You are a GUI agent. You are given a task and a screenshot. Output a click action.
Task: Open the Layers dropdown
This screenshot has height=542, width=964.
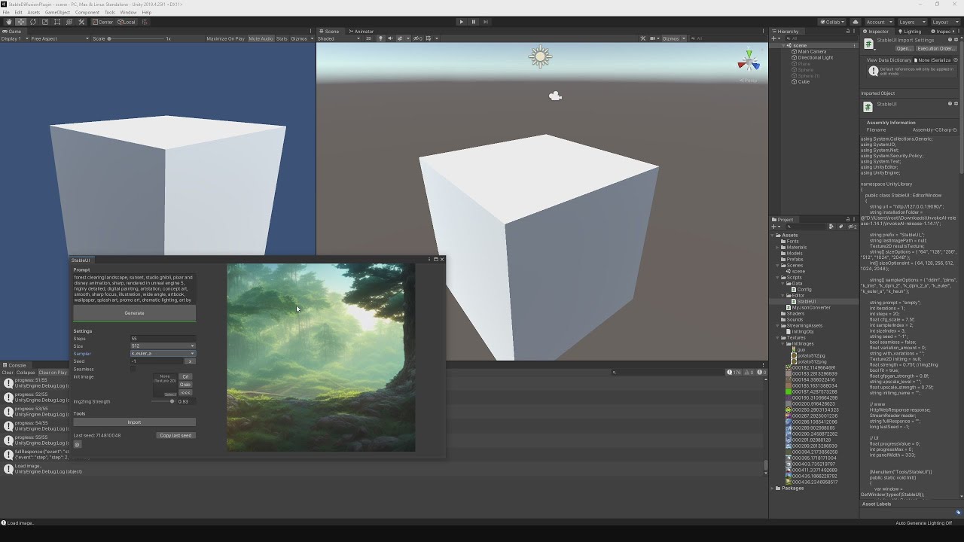pyautogui.click(x=911, y=22)
